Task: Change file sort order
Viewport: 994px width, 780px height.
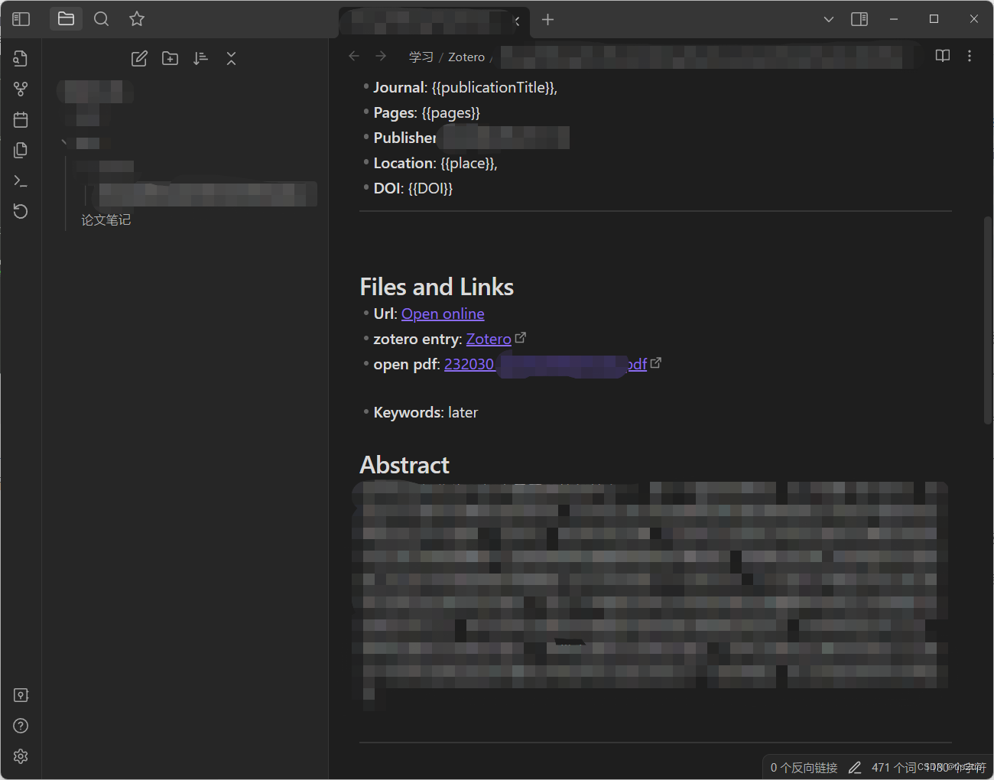Action: [200, 59]
